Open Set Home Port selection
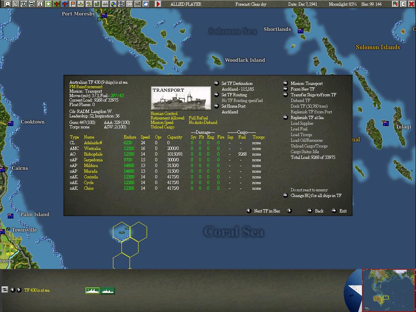416x312 pixels. point(234,106)
